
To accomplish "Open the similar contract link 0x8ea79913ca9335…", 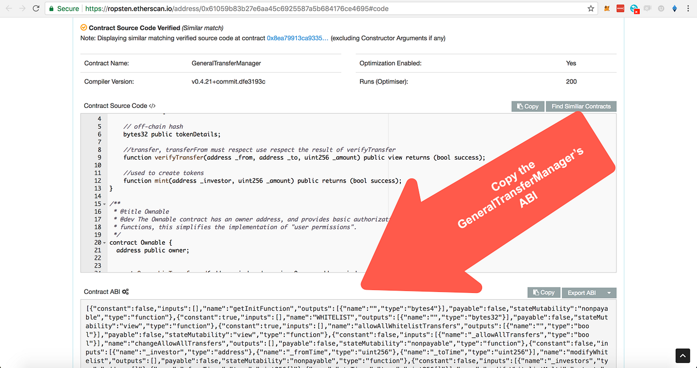I will [x=298, y=38].
